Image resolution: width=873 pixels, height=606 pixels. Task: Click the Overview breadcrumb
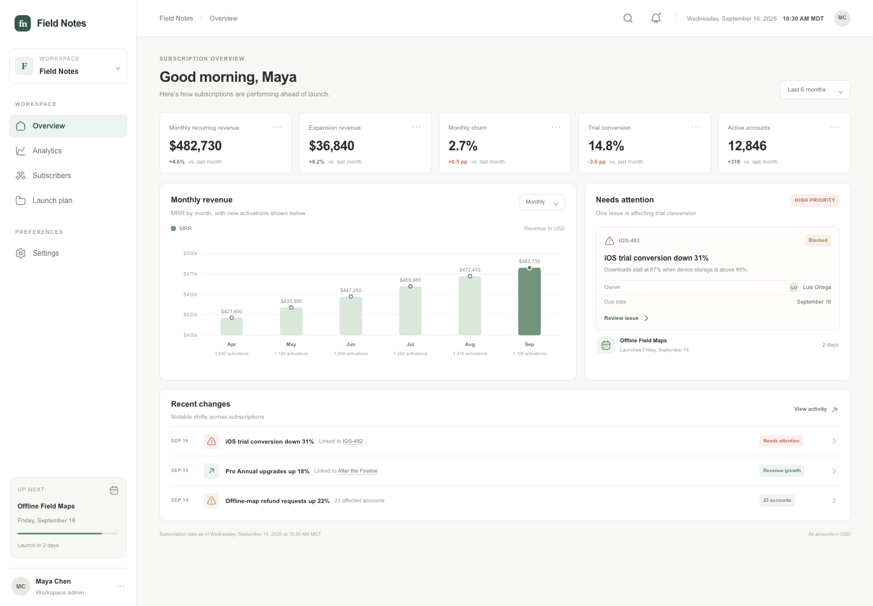223,18
